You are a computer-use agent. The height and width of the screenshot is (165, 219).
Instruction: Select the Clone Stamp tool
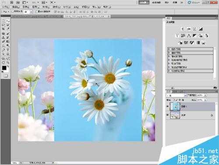[4, 38]
